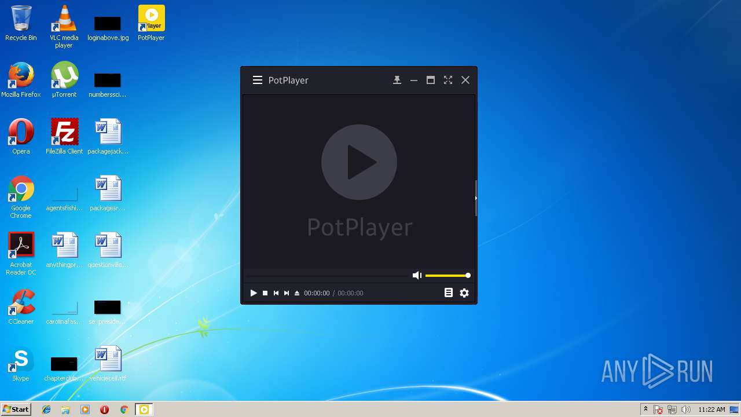Select the questionvilla... Word document

point(108,250)
